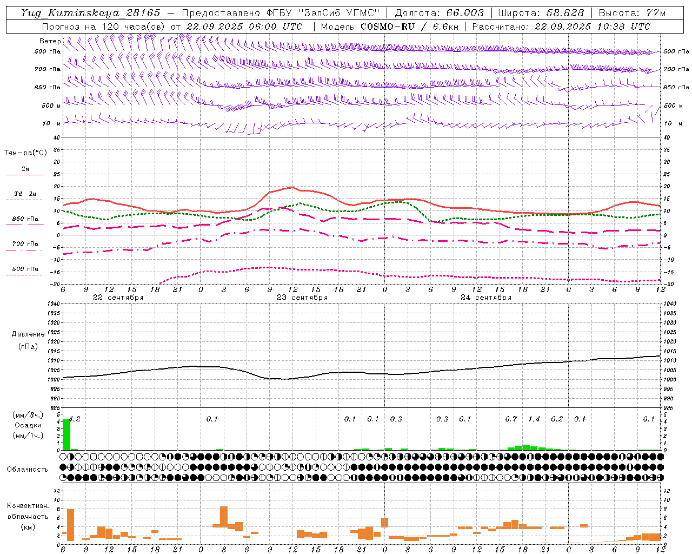This screenshot has height=554, width=692.
Task: Click the 'Тем-ра(°C)' panel label
Action: coord(25,153)
